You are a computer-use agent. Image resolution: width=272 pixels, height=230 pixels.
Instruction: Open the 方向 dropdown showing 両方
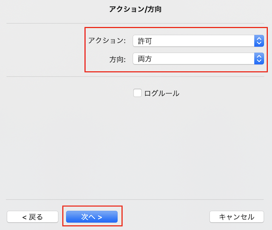click(x=198, y=59)
